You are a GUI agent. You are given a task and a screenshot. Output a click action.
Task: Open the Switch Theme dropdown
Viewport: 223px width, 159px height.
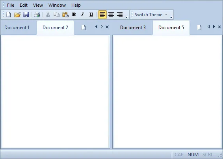[151, 15]
